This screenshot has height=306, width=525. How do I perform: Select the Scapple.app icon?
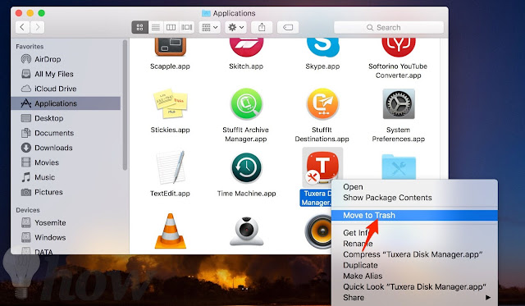pos(170,47)
